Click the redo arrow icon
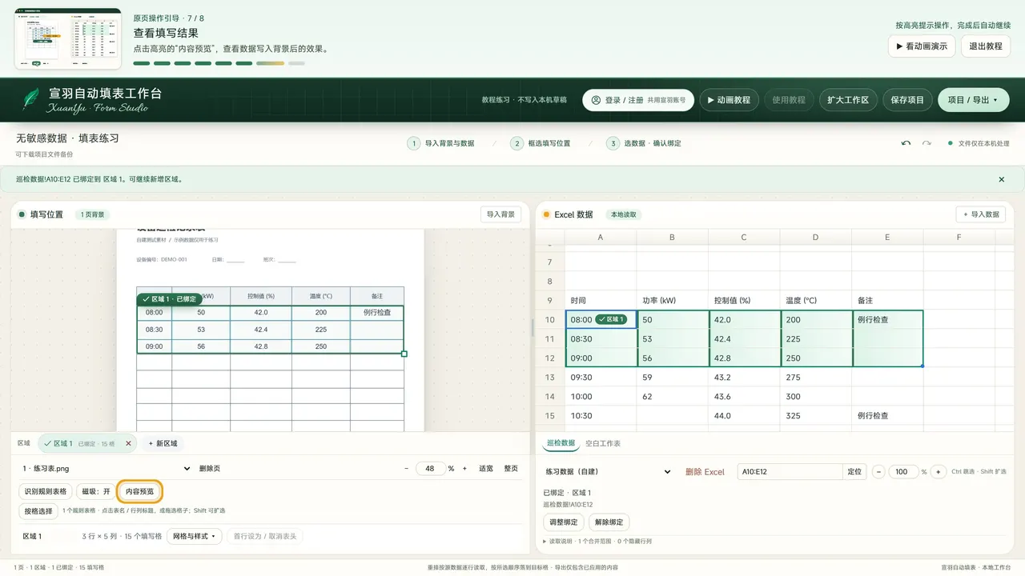The height and width of the screenshot is (576, 1025). 927,143
